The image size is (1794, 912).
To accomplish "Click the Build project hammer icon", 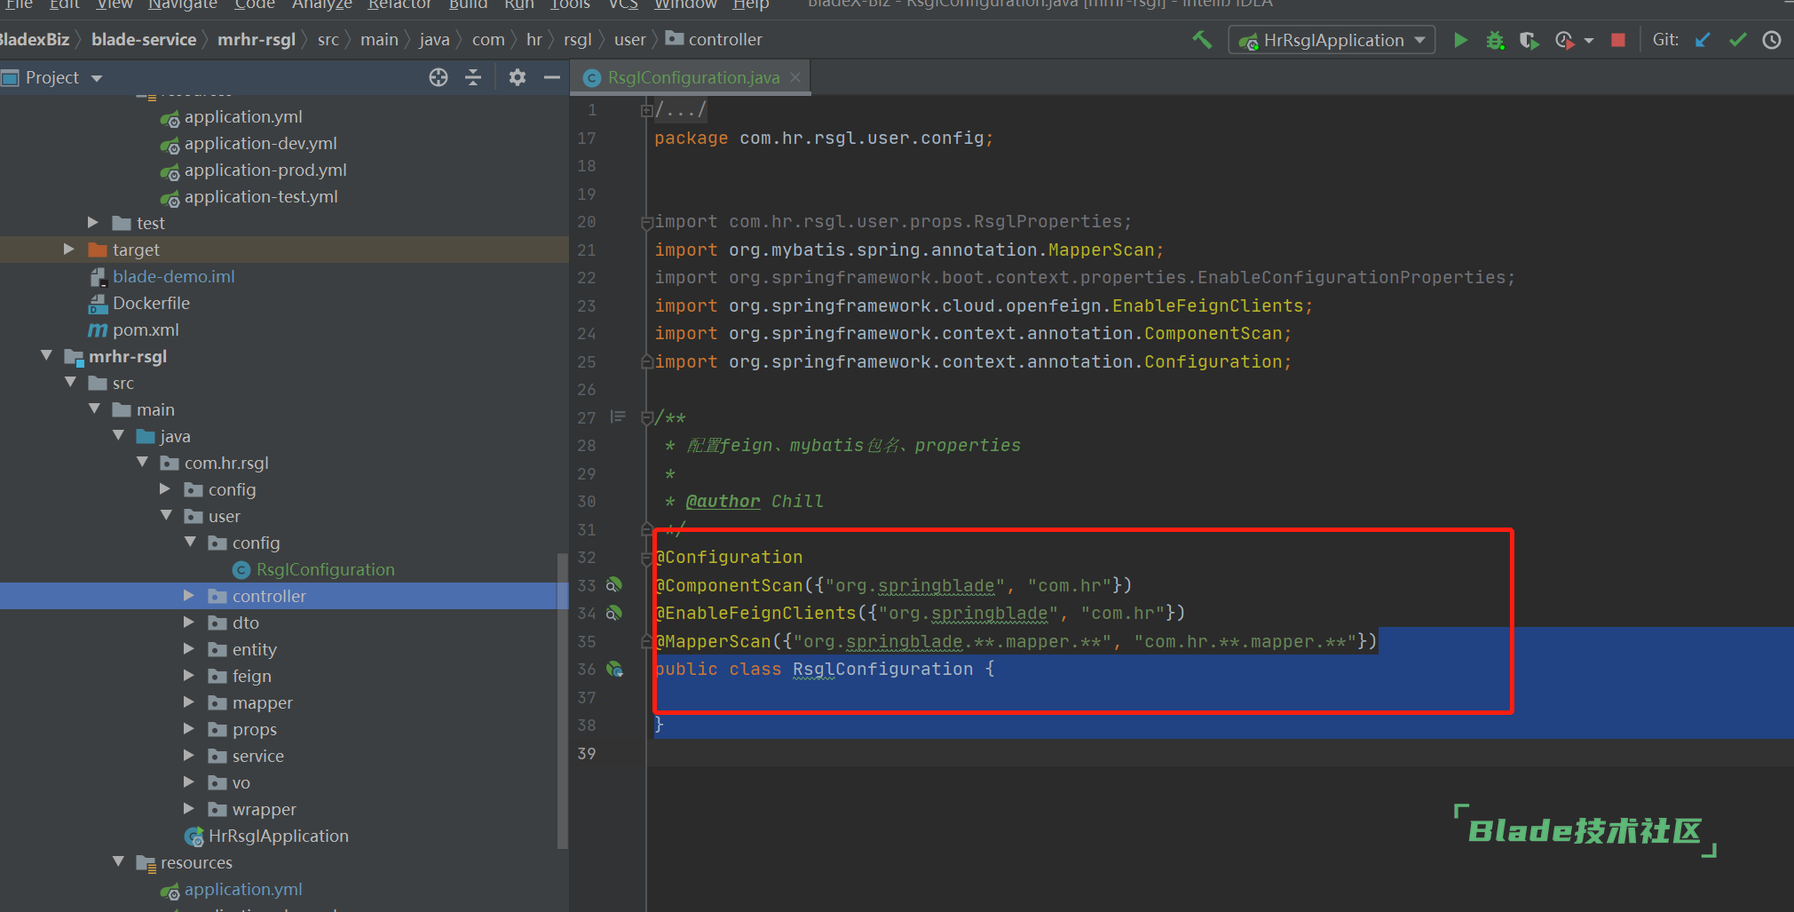I will (x=1202, y=40).
